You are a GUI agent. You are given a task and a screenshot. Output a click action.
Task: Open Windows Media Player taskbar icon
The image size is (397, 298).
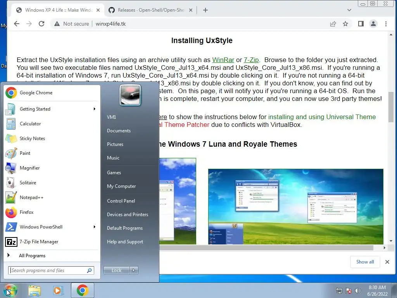(x=58, y=290)
